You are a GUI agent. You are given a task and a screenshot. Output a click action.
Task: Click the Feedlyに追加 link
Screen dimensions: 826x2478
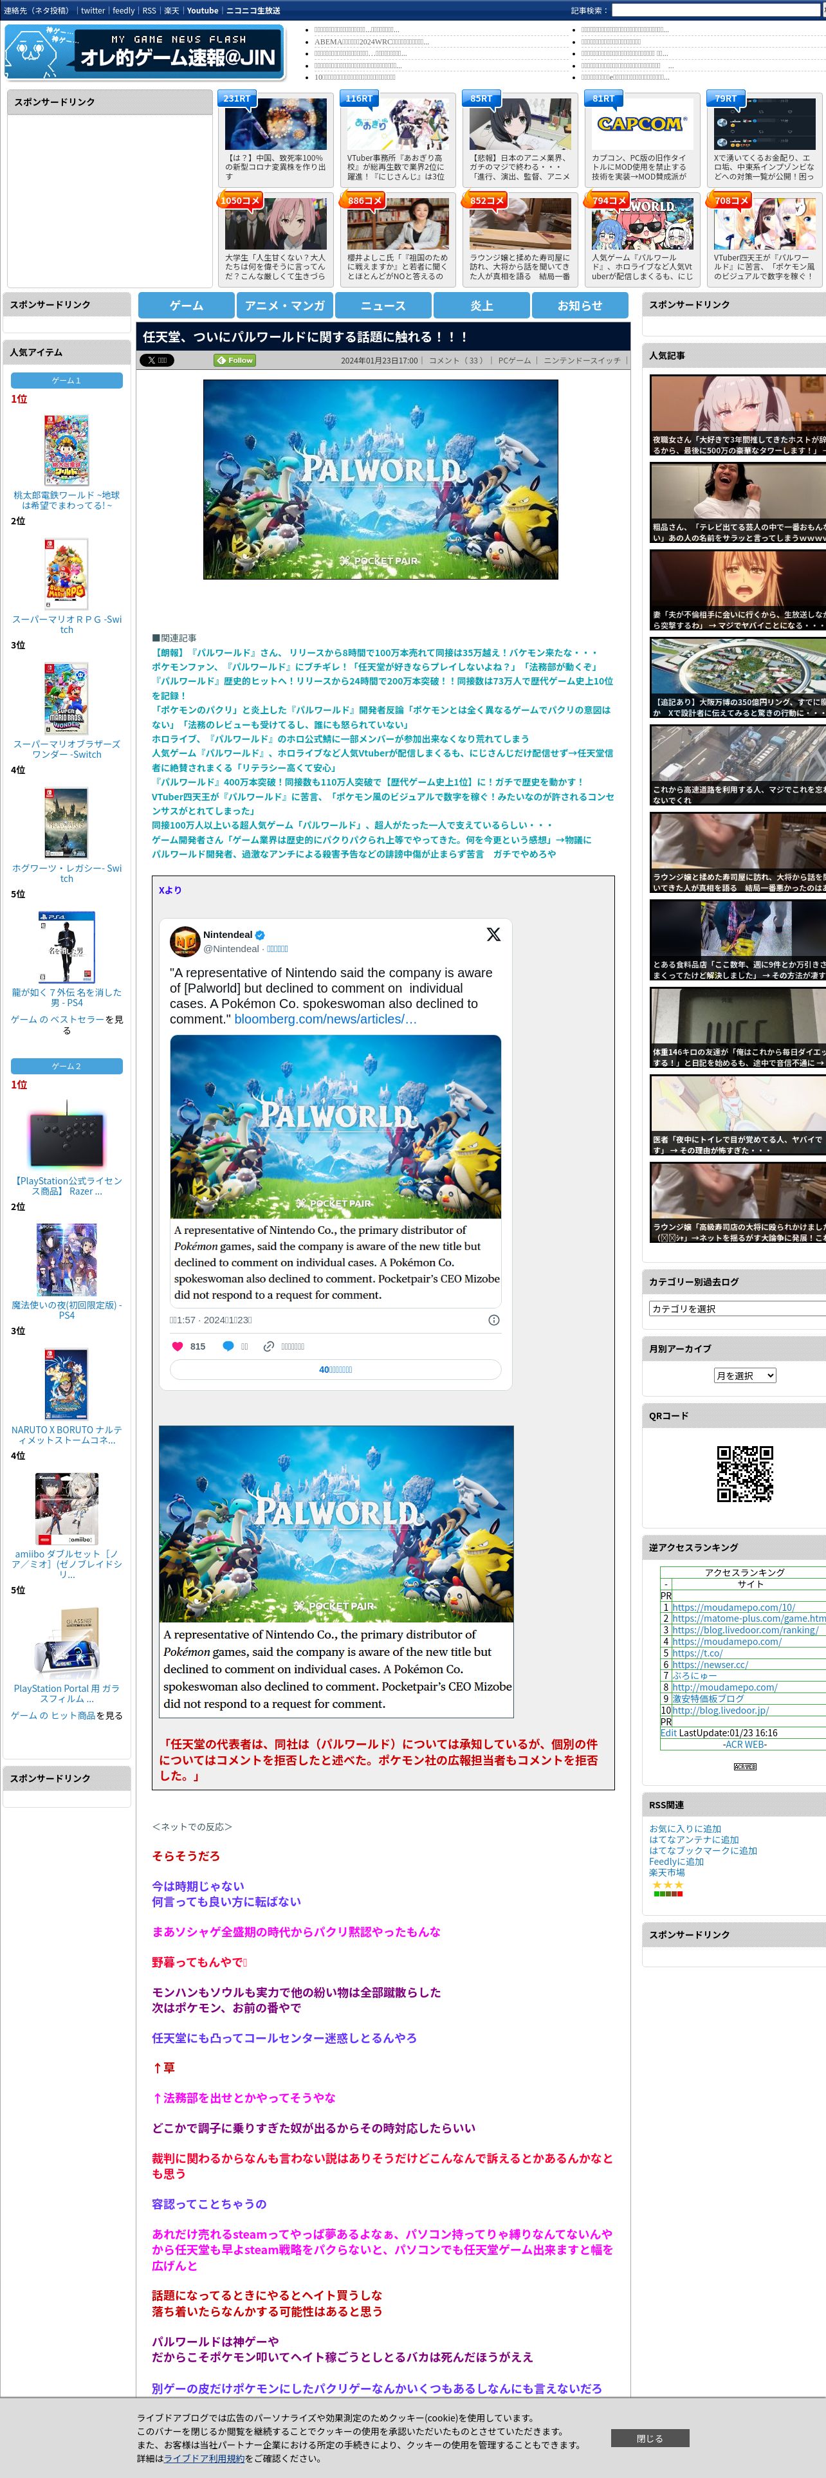click(676, 1861)
